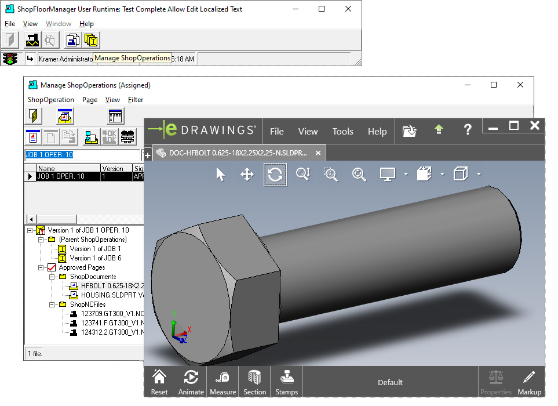Image resolution: width=558 pixels, height=406 pixels.
Task: Toggle the Rotate tool in eDrawings
Action: click(275, 175)
